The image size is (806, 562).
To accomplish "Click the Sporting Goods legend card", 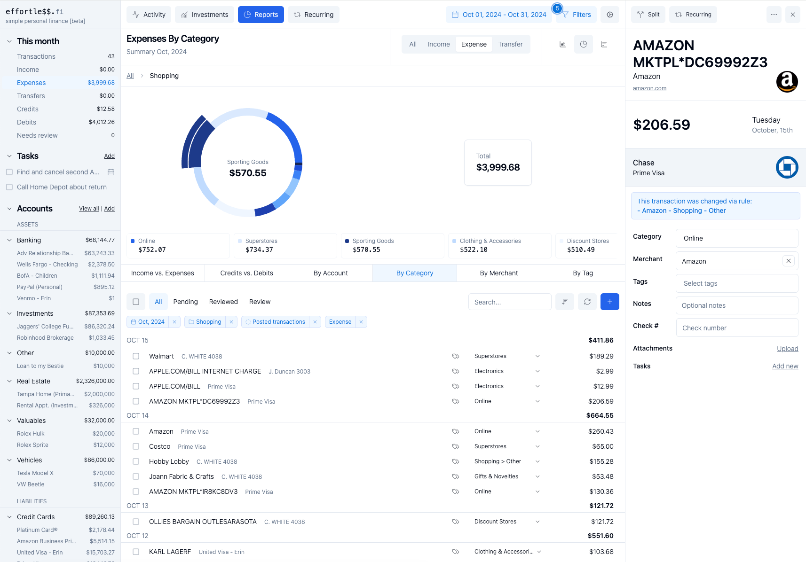I will tap(393, 245).
